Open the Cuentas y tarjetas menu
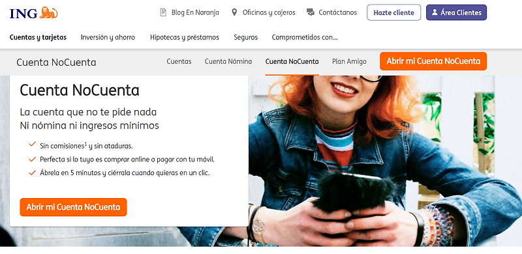 (x=38, y=37)
